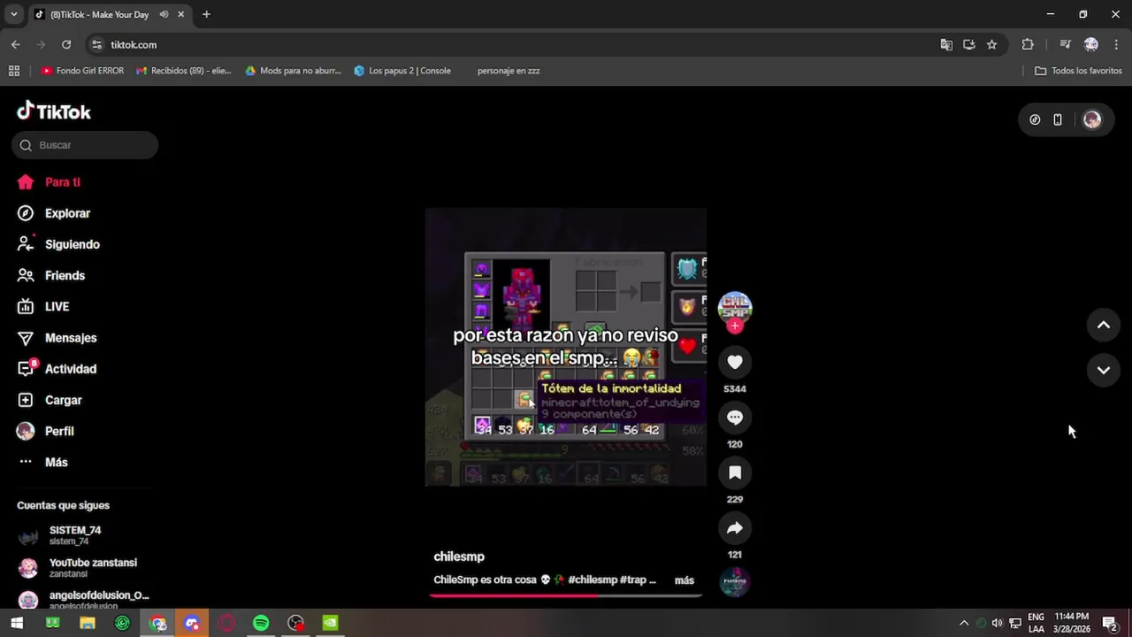This screenshot has height=637, width=1132.
Task: Open Spotify from the taskbar
Action: tap(261, 623)
